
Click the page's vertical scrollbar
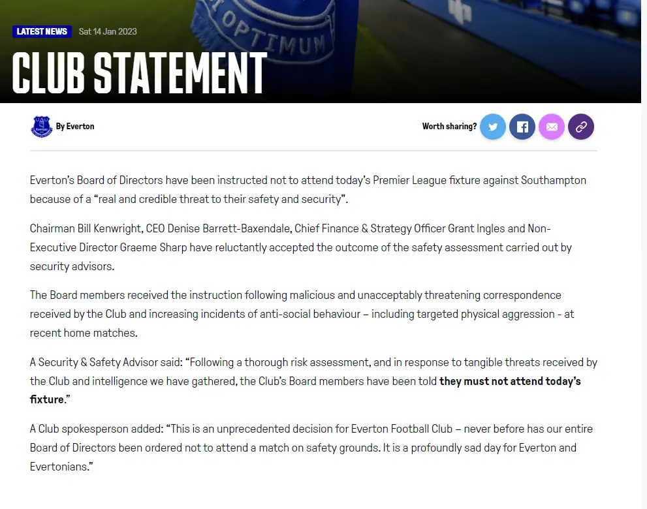[x=644, y=261]
